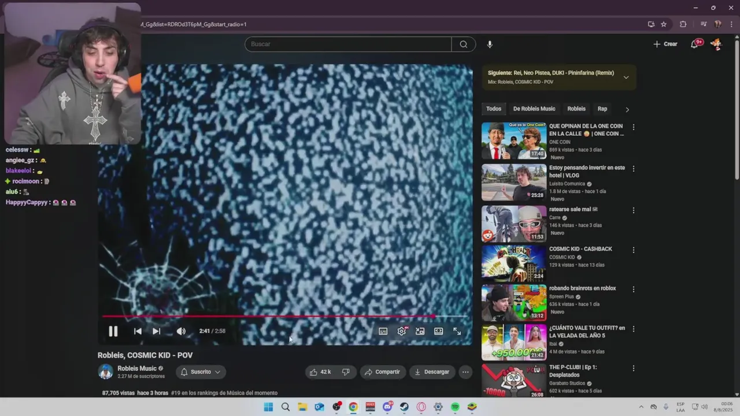
Task: Select the 'Rap' filter chip
Action: tap(602, 109)
